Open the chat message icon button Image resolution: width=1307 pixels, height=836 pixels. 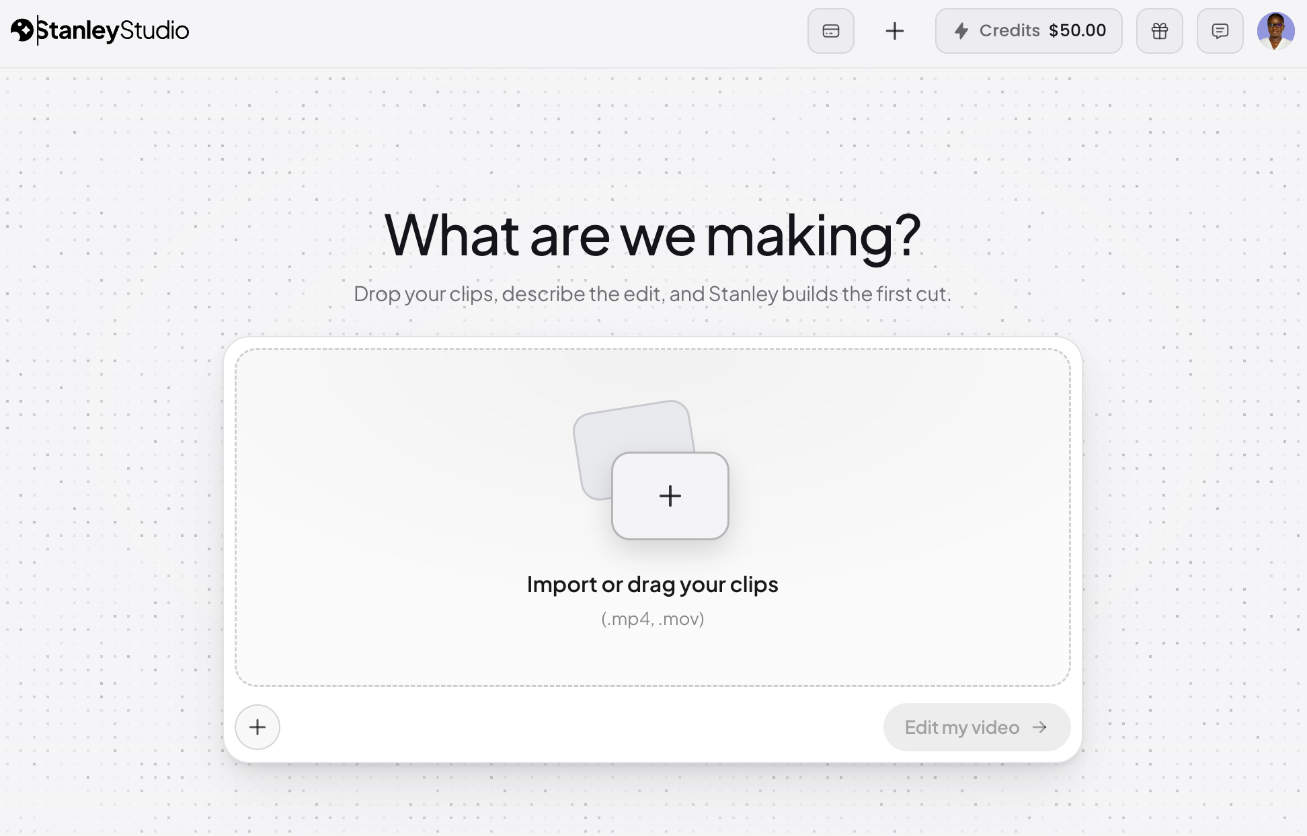(1220, 31)
